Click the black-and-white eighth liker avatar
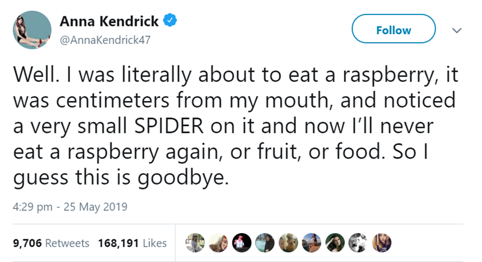Image resolution: width=482 pixels, height=262 pixels. [x=358, y=242]
